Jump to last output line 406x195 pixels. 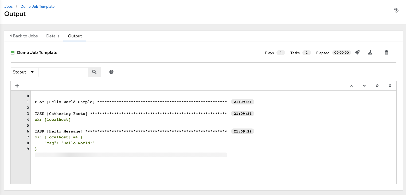(x=390, y=86)
